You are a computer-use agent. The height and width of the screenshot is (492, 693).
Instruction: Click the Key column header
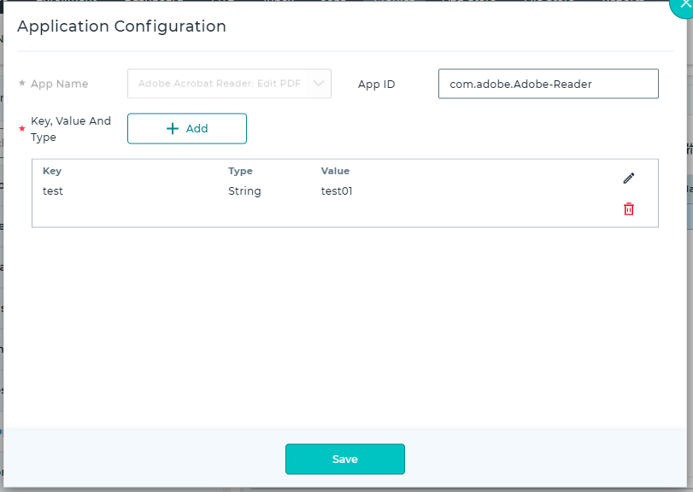coord(52,171)
